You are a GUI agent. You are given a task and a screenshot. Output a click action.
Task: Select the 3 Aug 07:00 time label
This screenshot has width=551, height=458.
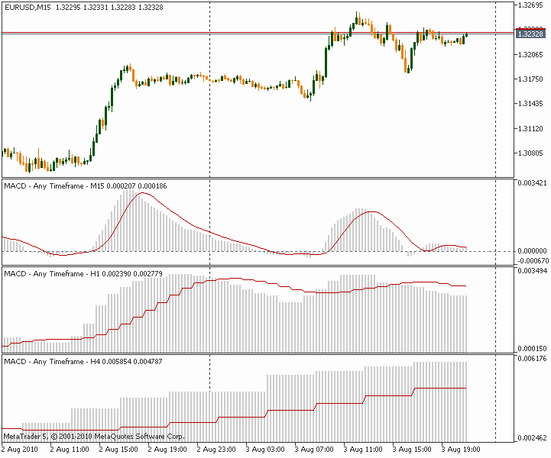click(x=314, y=450)
